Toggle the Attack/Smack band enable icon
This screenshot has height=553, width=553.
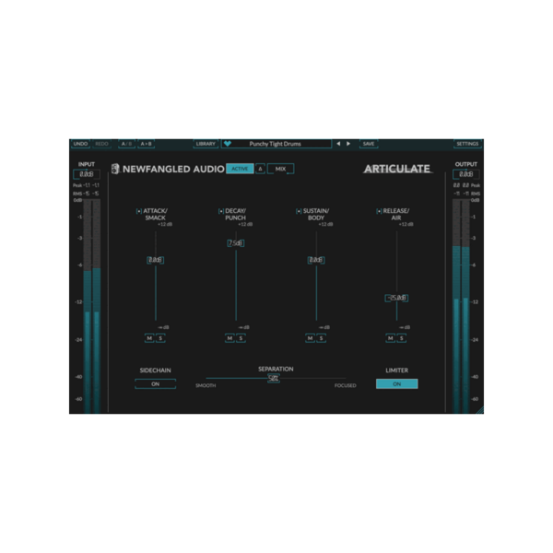(x=139, y=211)
